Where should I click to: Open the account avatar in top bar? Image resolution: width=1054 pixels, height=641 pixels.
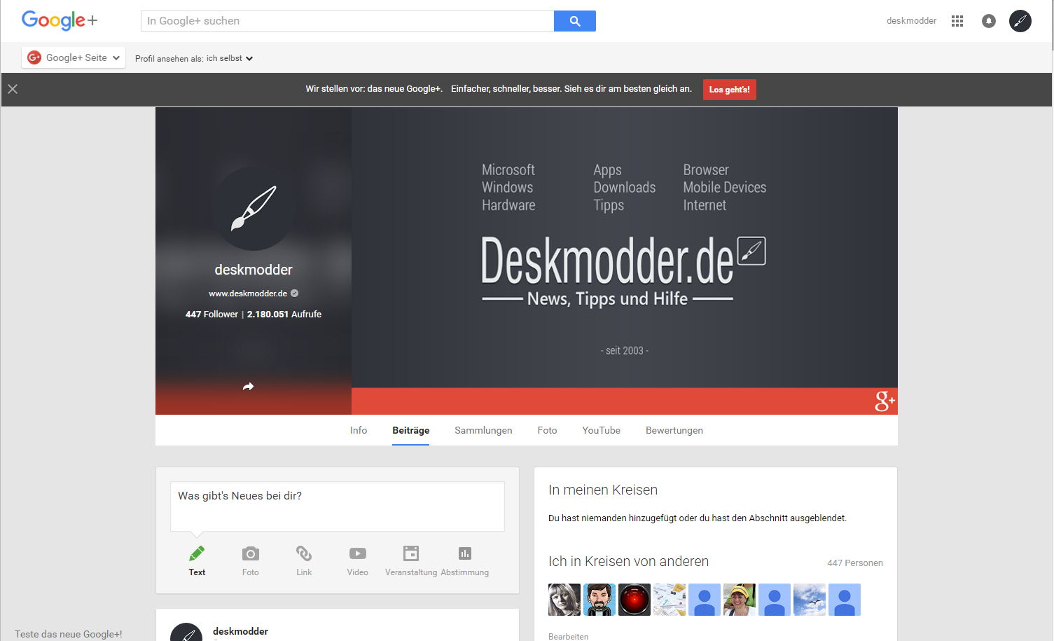1020,21
